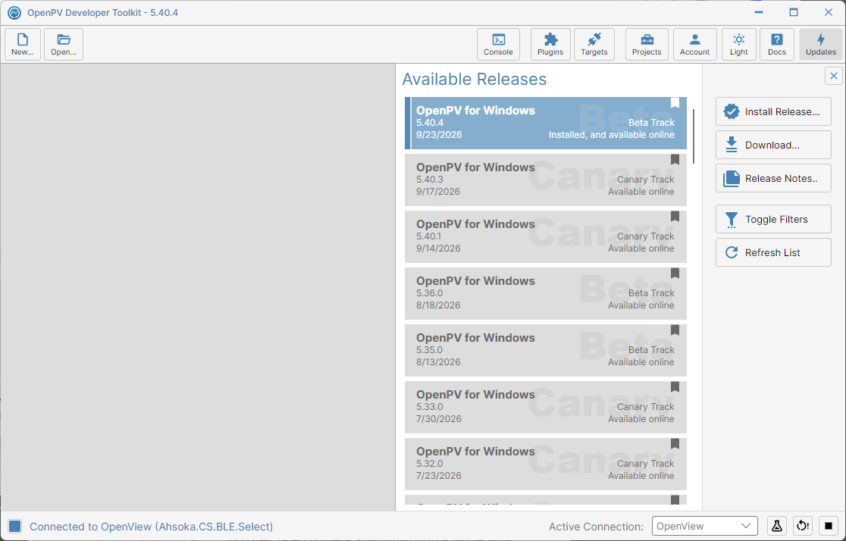Click the Active Connection label

(596, 527)
